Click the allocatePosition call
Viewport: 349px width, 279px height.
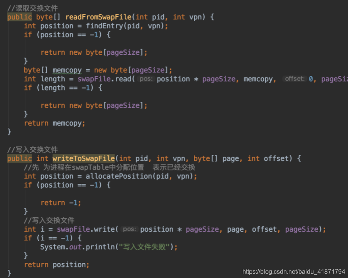coord(141,176)
